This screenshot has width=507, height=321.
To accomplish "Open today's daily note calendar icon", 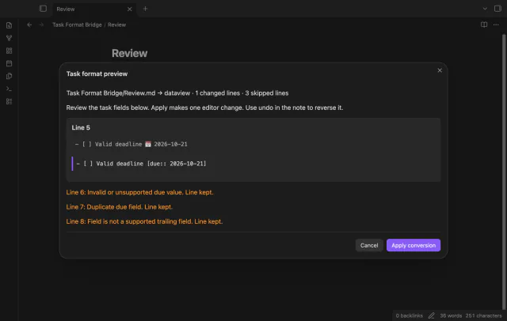I will pos(9,63).
